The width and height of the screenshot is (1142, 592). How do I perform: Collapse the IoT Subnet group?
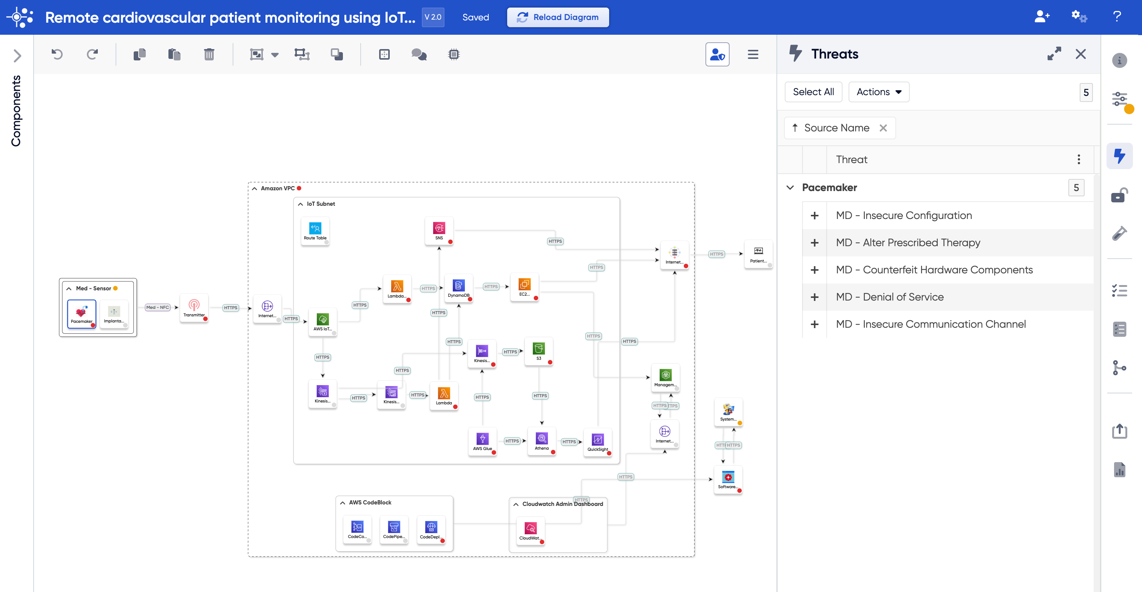(301, 204)
